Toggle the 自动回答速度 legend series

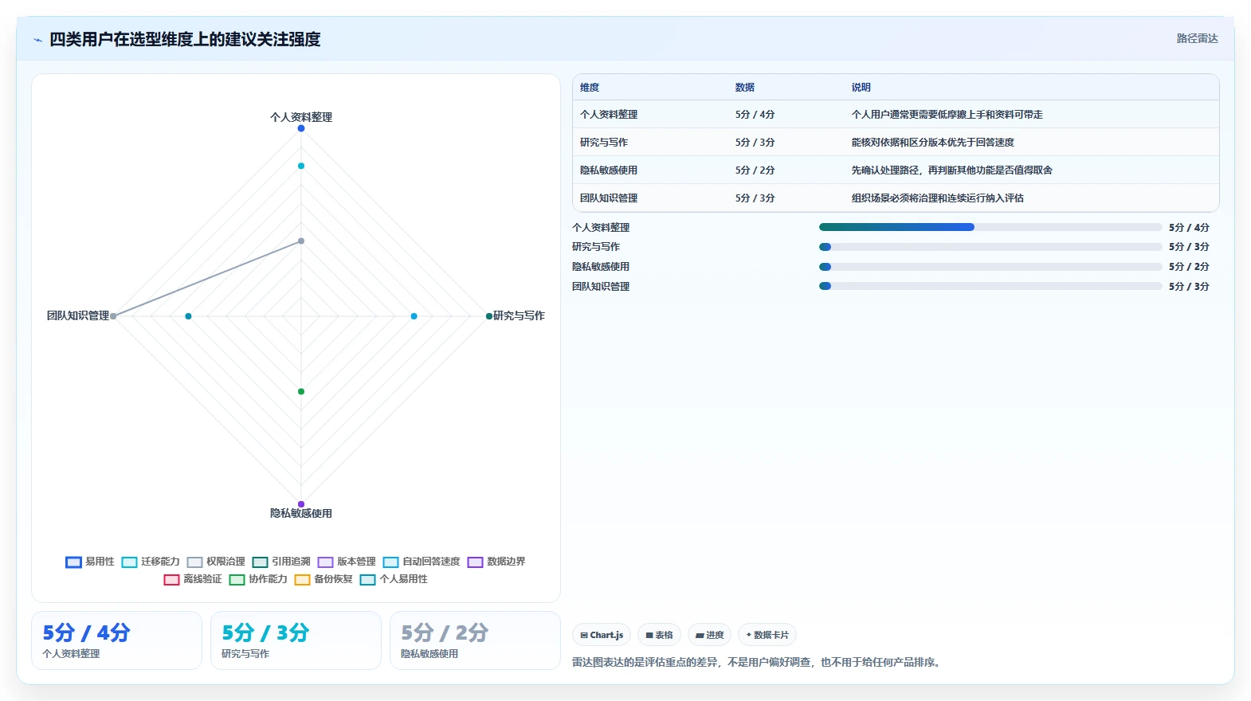(422, 562)
